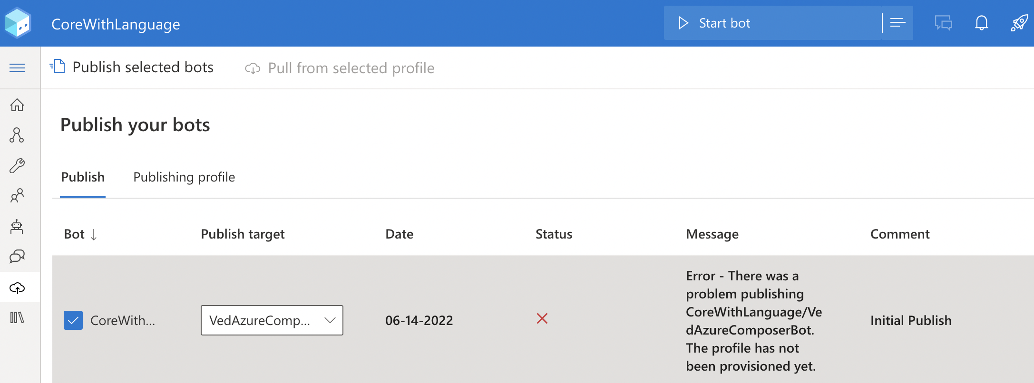Toggle the hamburger navigation menu
1034x383 pixels.
coord(17,68)
